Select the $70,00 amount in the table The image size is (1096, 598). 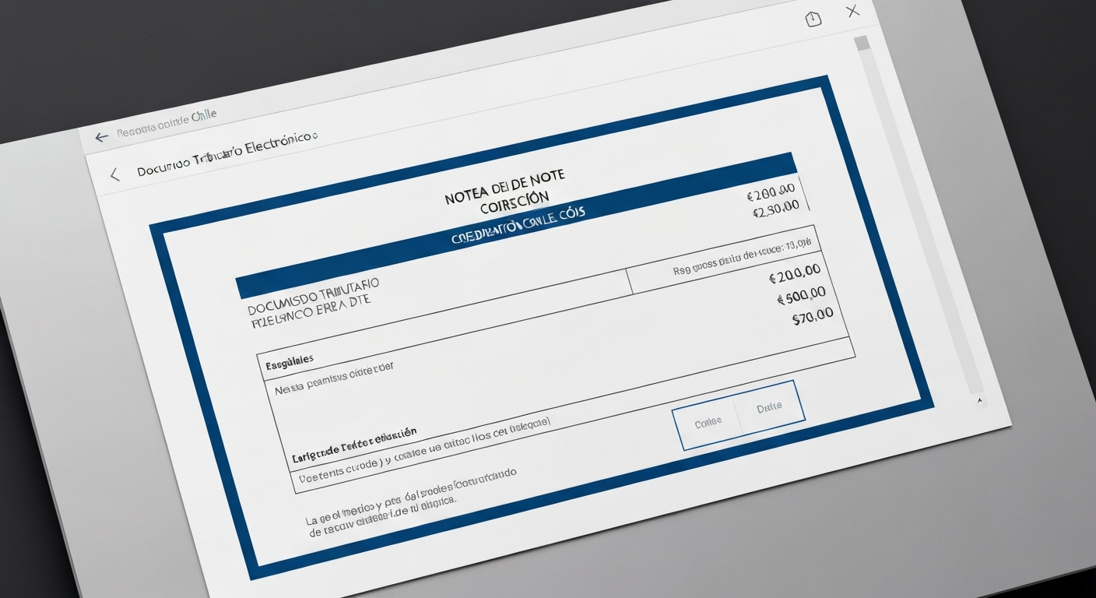812,316
